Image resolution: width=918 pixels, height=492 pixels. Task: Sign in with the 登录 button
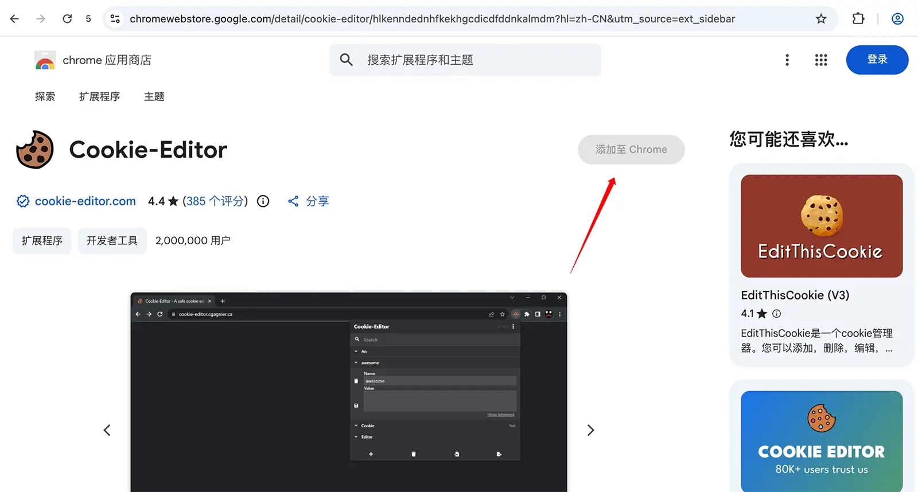877,60
